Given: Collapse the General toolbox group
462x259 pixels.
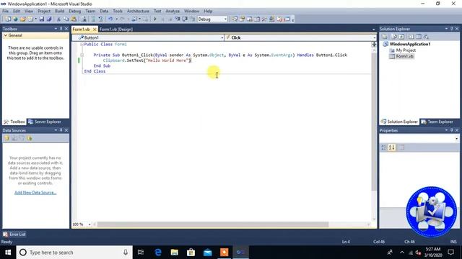Looking at the screenshot, I should click(x=6, y=35).
